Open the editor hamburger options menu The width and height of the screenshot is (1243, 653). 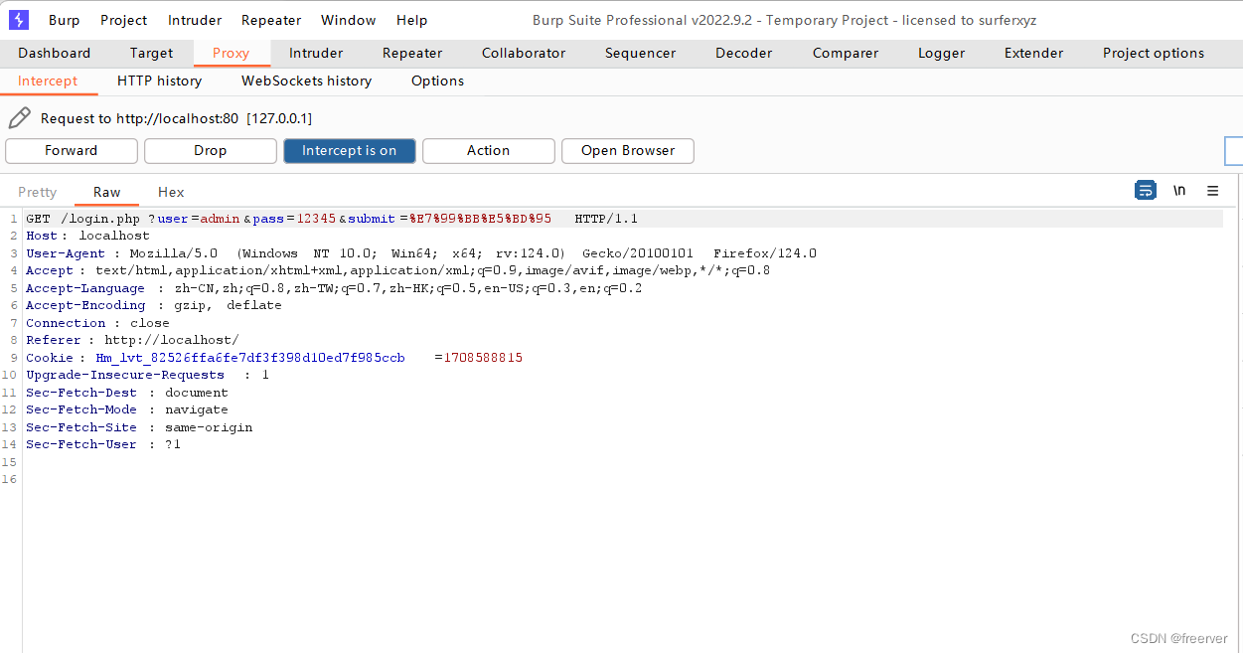1212,190
